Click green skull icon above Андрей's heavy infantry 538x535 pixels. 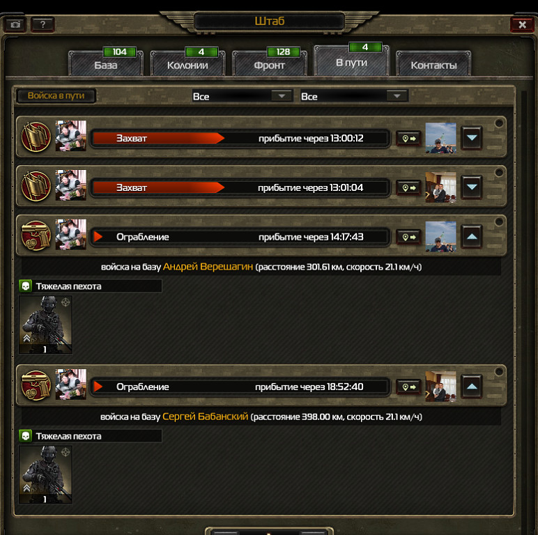[25, 286]
